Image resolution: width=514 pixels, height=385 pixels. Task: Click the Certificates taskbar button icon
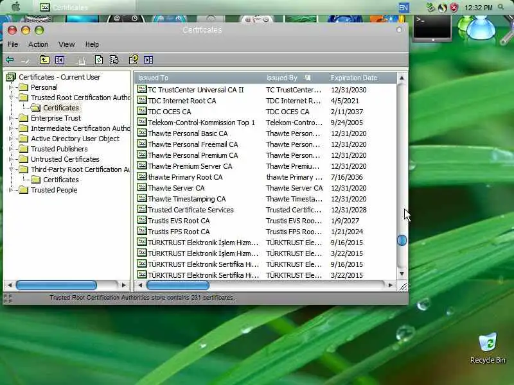pos(45,7)
